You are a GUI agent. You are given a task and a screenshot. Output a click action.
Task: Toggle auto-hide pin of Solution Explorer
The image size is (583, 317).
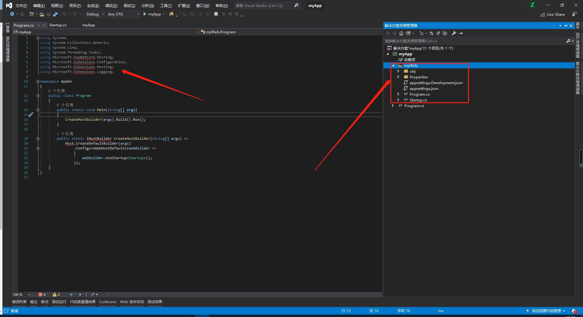pyautogui.click(x=566, y=26)
